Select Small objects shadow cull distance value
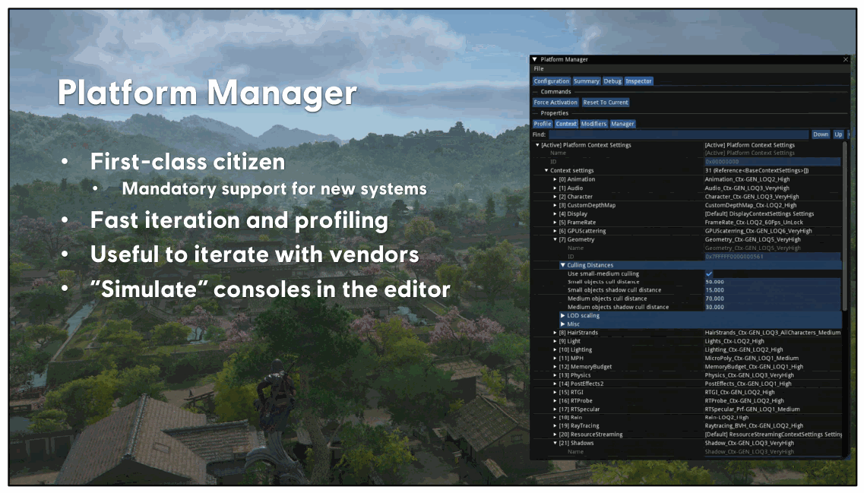The height and width of the screenshot is (493, 864). (773, 289)
